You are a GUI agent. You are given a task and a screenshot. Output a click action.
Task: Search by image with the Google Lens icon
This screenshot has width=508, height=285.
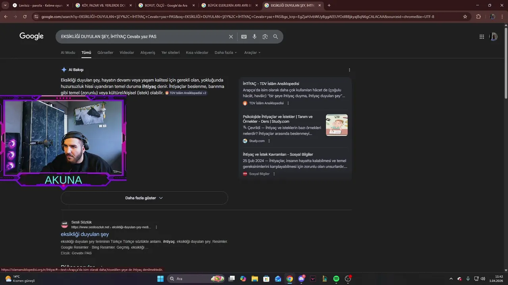click(x=265, y=36)
